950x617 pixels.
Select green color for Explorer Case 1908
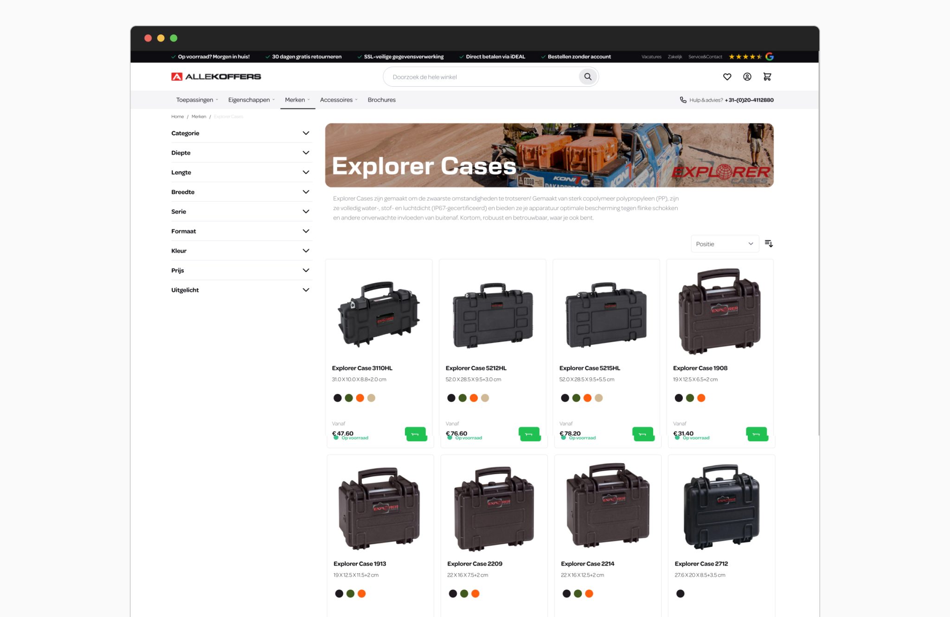[690, 398]
